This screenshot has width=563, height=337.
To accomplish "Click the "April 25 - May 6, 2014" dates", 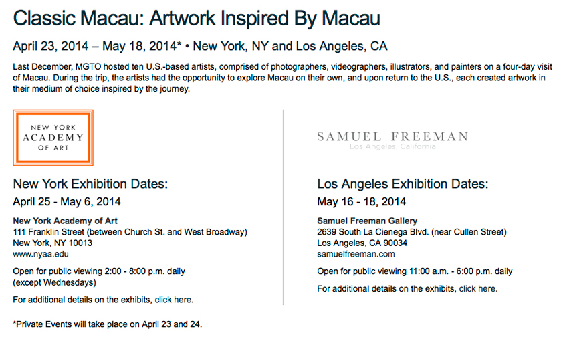I will point(67,201).
